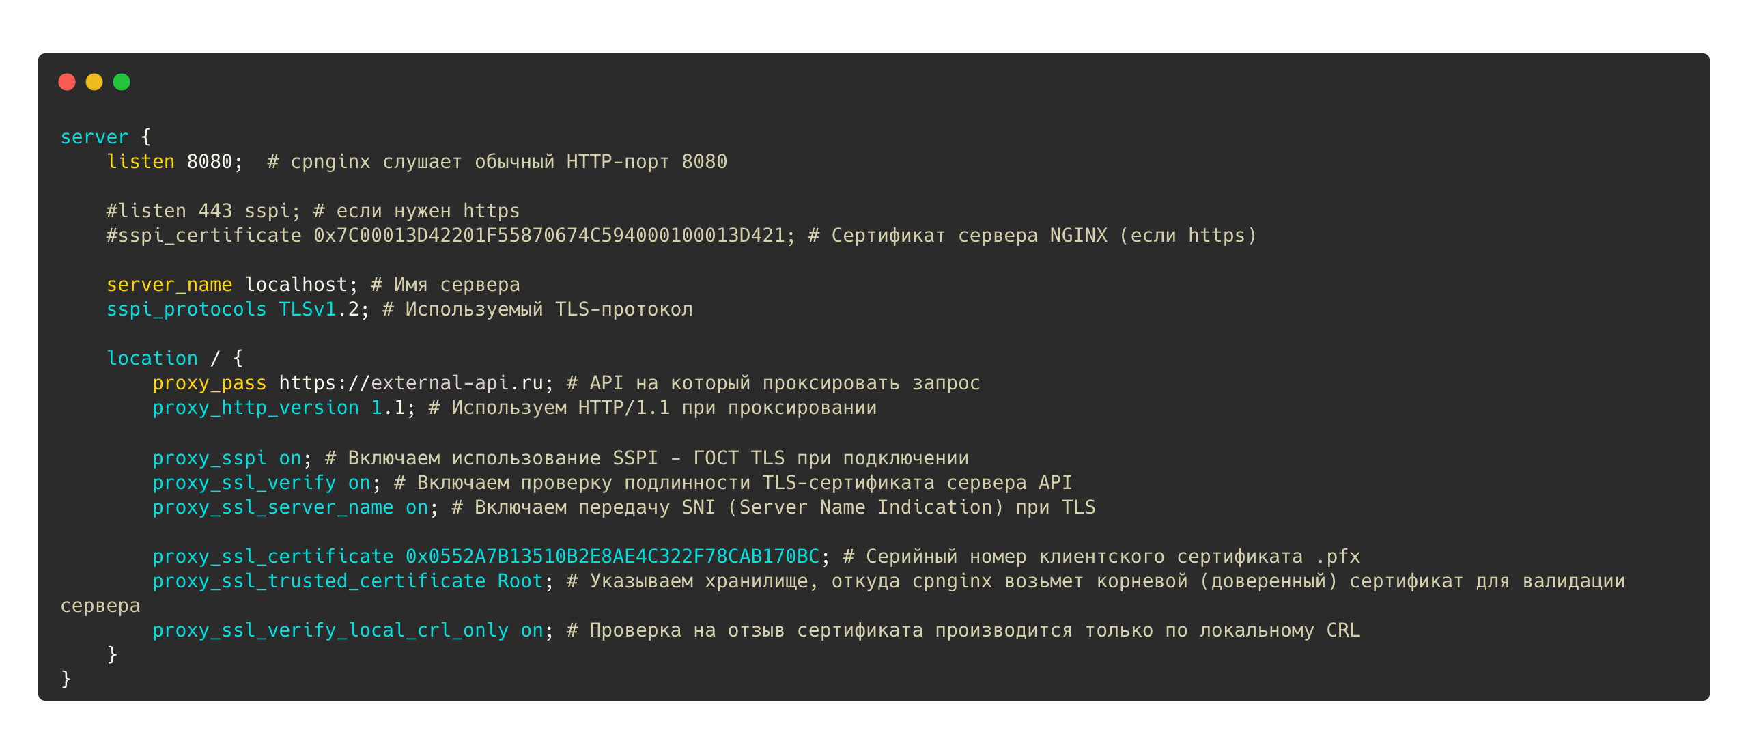Click the listen keyword on the 8080 line
This screenshot has width=1748, height=754.
(141, 162)
